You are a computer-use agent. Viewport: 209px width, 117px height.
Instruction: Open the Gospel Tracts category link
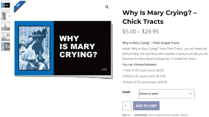tap(179, 115)
